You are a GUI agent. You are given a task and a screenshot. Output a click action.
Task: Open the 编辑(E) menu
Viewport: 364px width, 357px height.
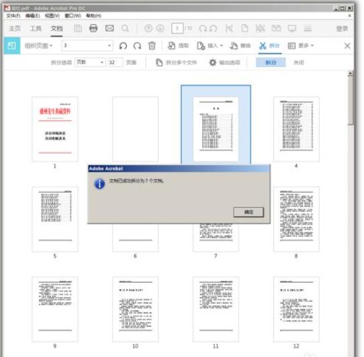(x=32, y=16)
